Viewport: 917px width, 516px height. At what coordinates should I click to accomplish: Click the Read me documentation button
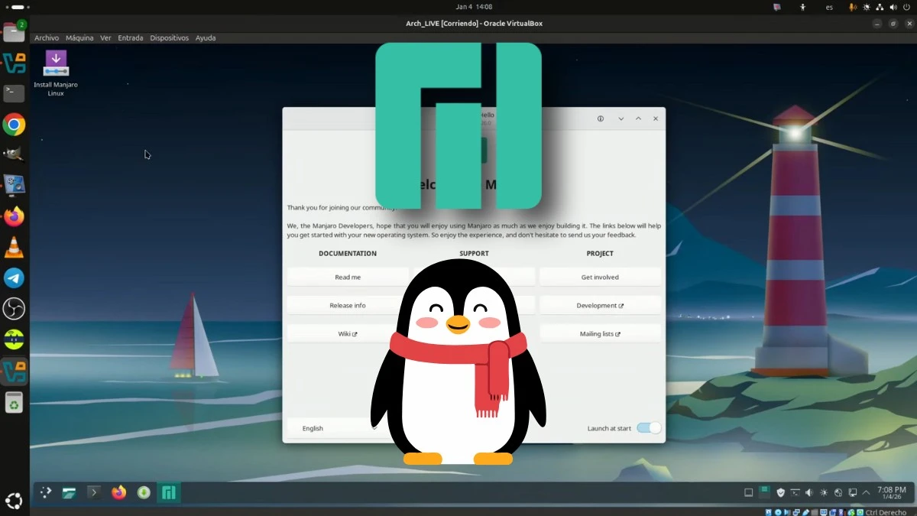click(x=348, y=277)
